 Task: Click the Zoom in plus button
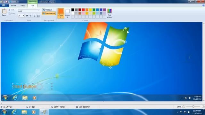203,107
